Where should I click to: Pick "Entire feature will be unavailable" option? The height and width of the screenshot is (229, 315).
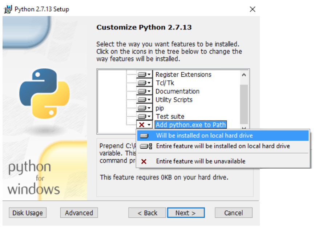pos(201,161)
